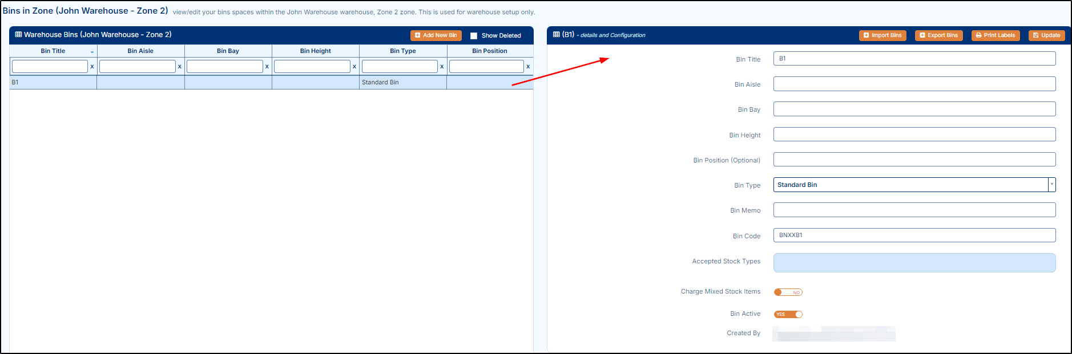Viewport: 1072px width, 354px height.
Task: Click the Import Bins button
Action: pos(882,35)
